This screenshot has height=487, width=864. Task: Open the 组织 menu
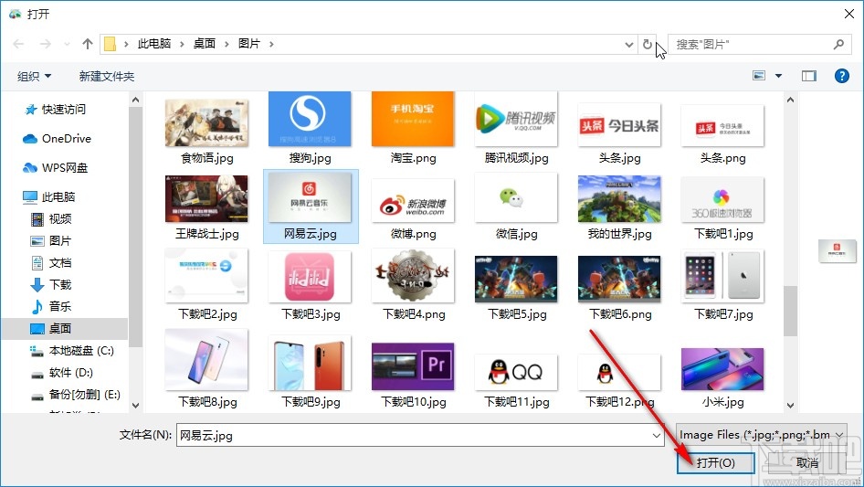pos(34,76)
